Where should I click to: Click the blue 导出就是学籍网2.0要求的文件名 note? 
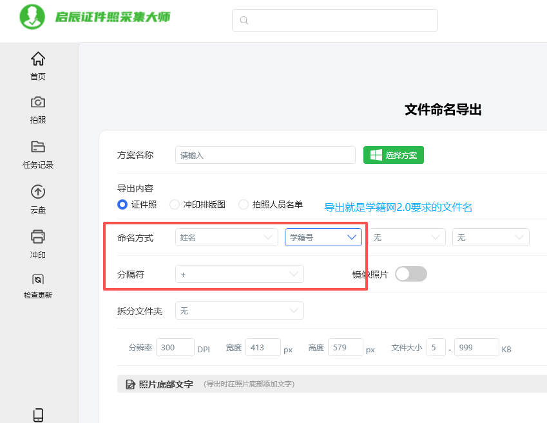point(398,207)
